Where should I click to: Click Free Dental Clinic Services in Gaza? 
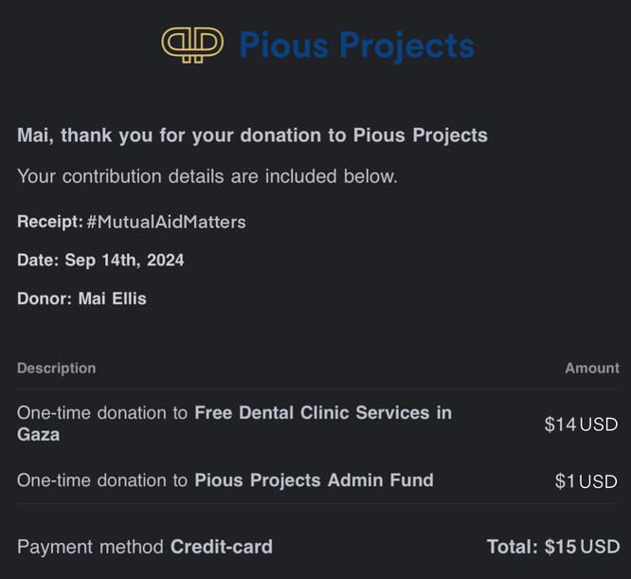point(322,413)
